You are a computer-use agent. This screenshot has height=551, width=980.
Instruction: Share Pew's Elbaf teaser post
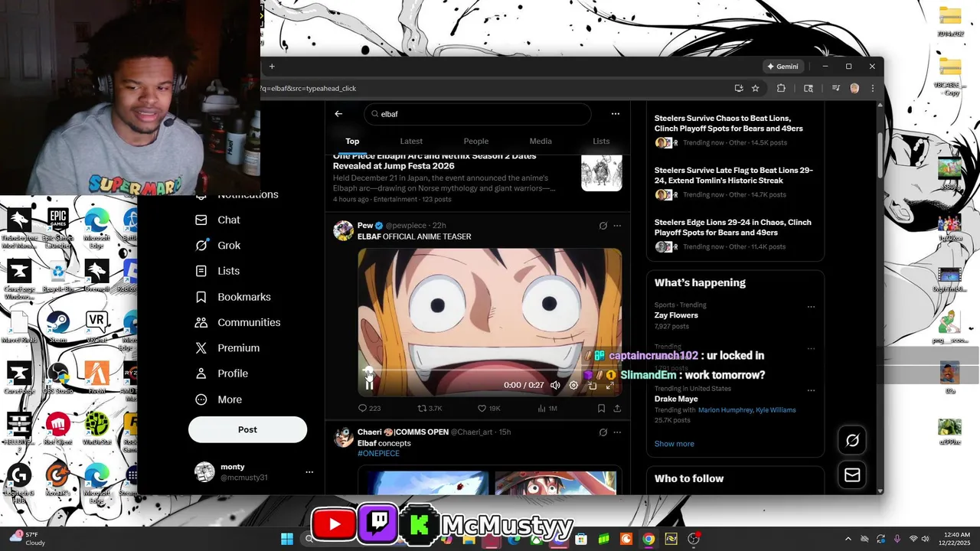(617, 409)
